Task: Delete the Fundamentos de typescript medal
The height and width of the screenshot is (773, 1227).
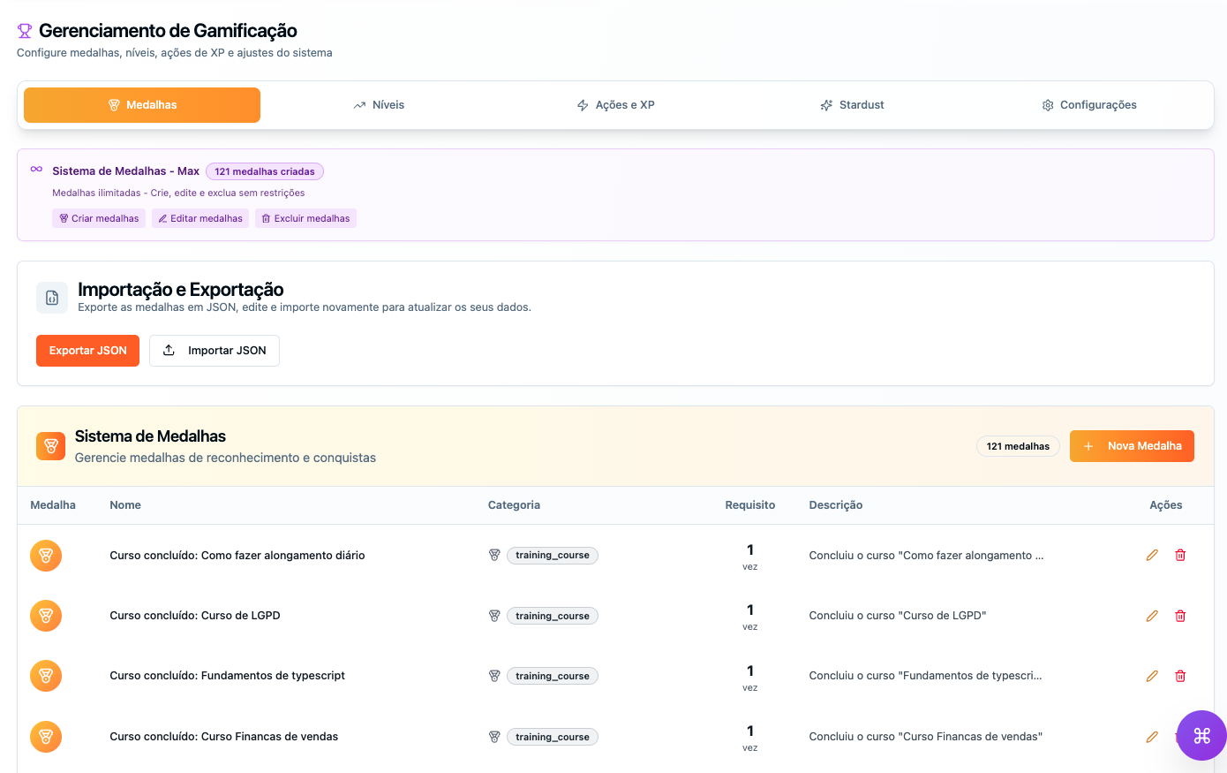Action: coord(1180,676)
